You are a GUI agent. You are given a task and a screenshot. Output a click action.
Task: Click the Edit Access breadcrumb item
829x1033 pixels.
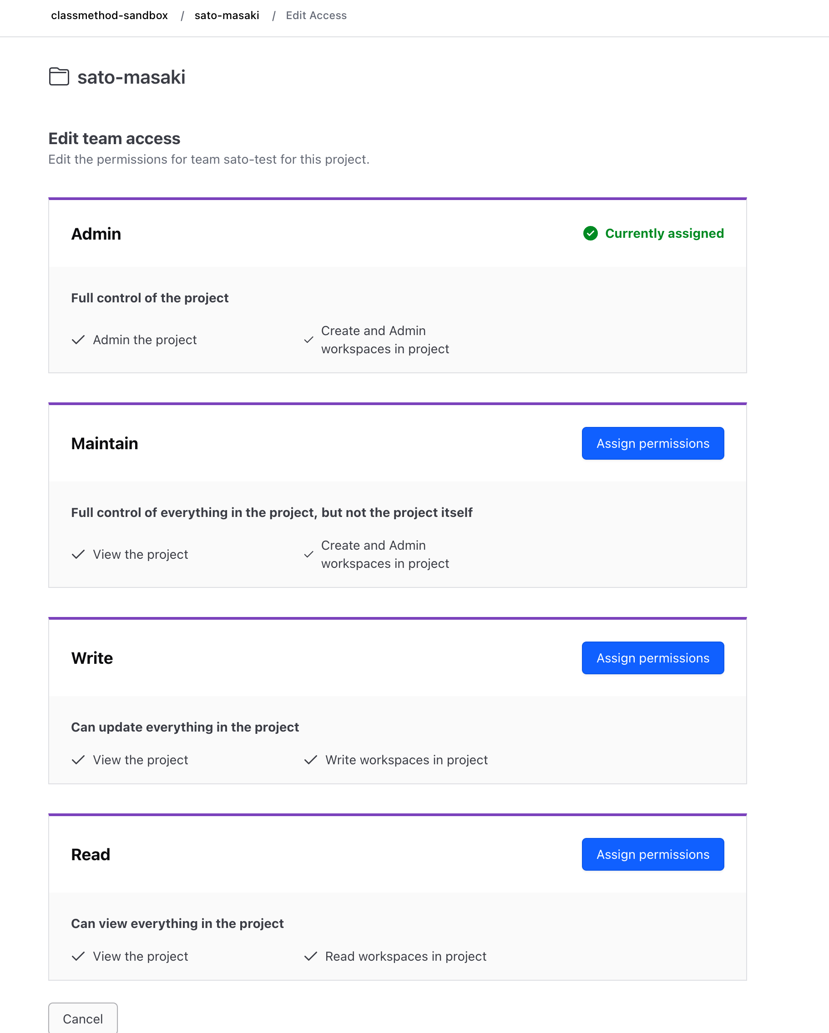(x=316, y=15)
